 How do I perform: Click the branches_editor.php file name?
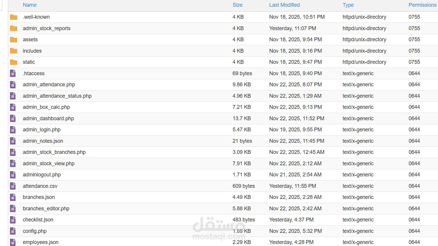coord(46,209)
